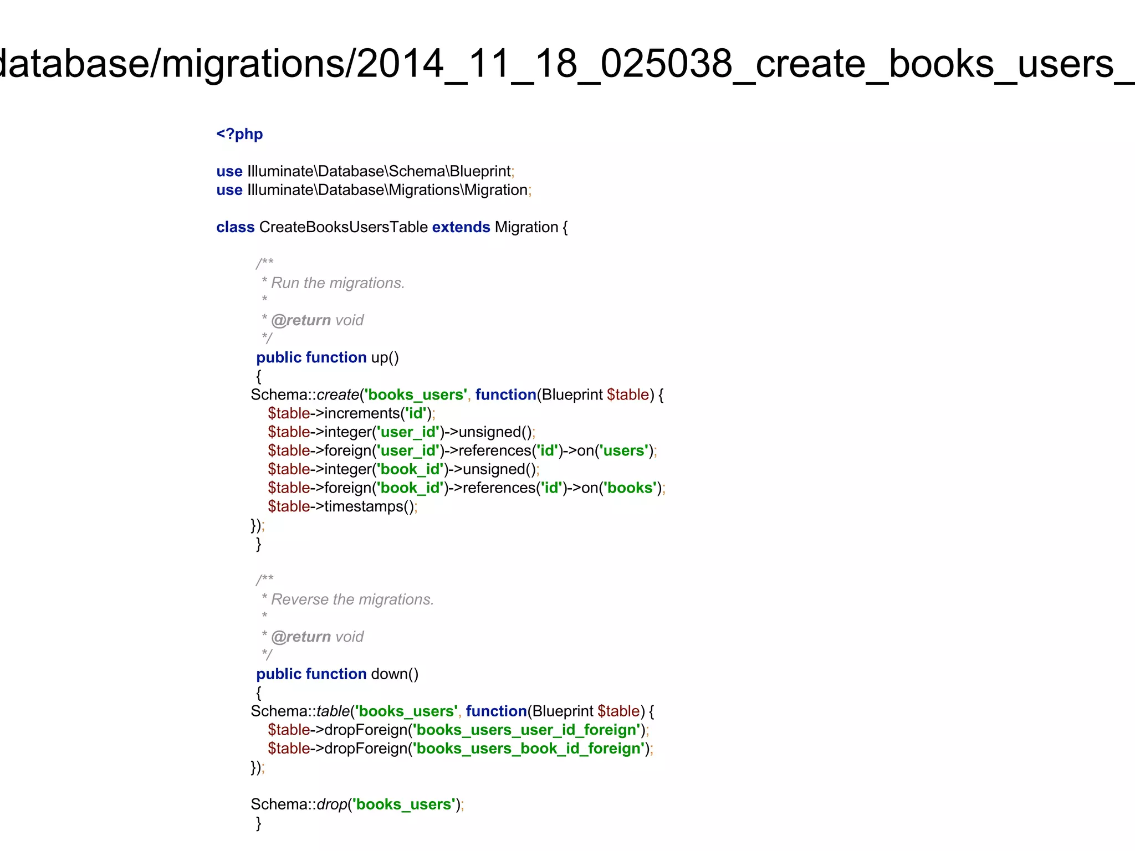Click the 'class CreateBooksUsersTable extends Migration {' line
Viewport: 1135px width, 851px height.
(392, 227)
